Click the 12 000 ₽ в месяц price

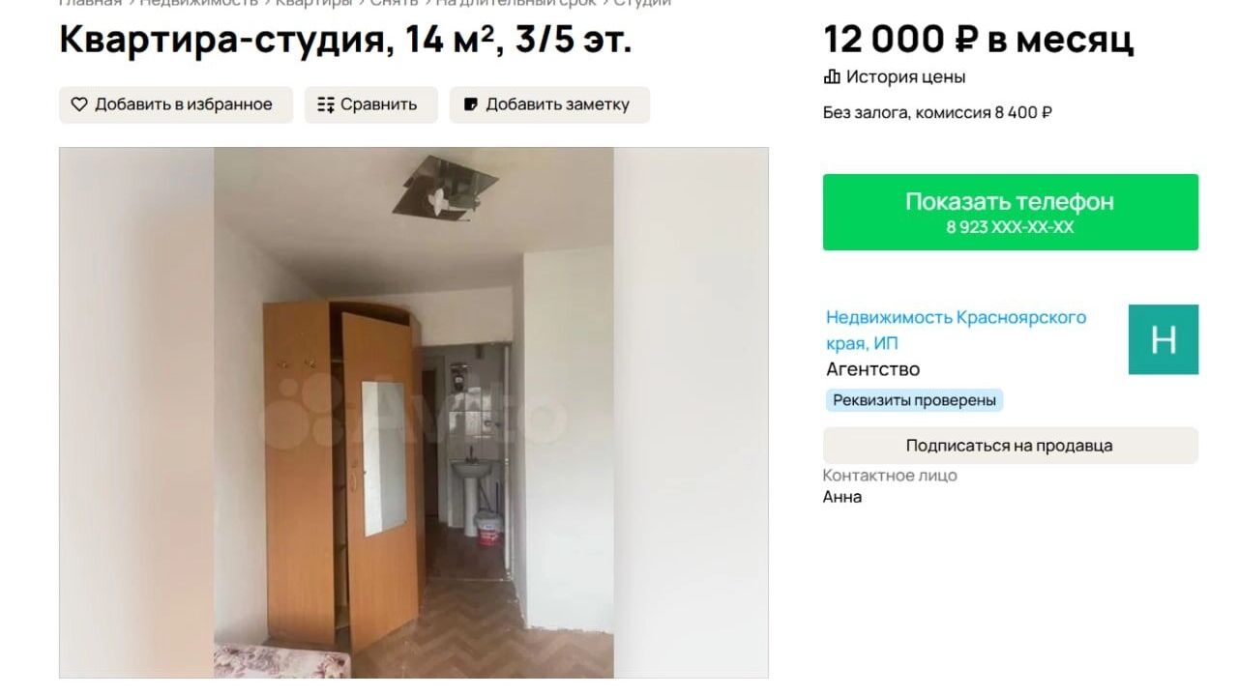[979, 40]
